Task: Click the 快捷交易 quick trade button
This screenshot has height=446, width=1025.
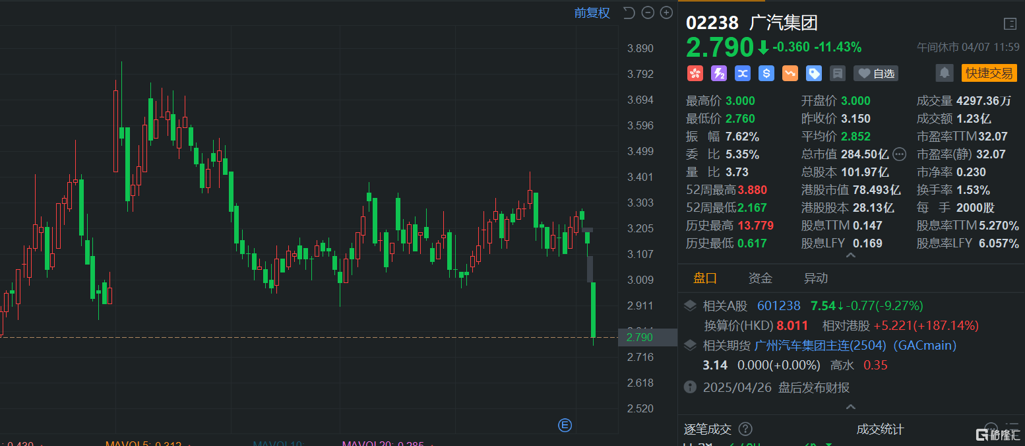Action: (x=989, y=73)
